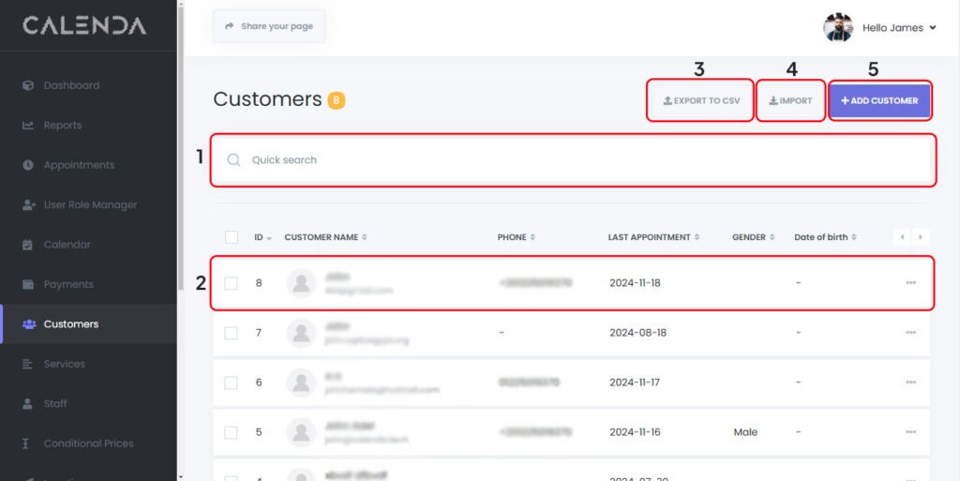Click the Quick search field
The height and width of the screenshot is (481, 960).
573,160
